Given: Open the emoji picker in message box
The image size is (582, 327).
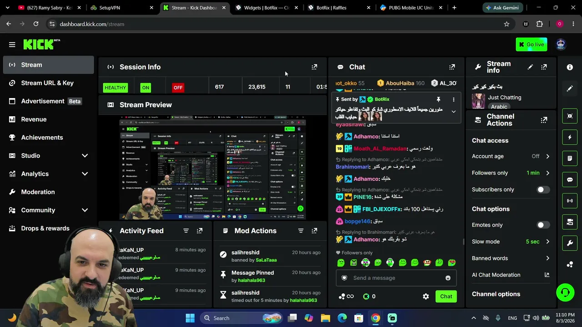Looking at the screenshot, I should [448, 278].
